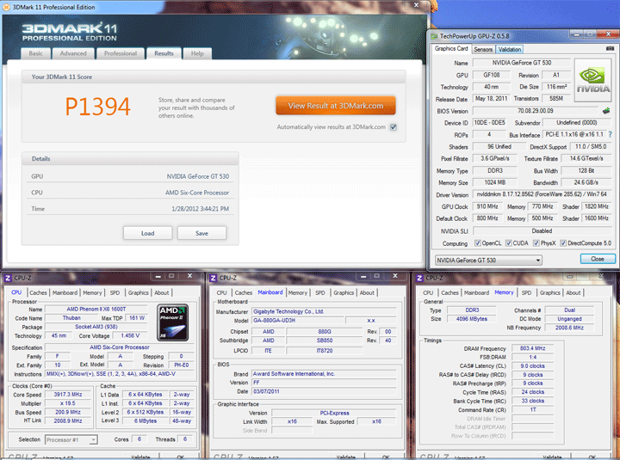620x460 pixels.
Task: Open the NVIDIA GeForce GT 530 card dropdown
Action: point(488,261)
